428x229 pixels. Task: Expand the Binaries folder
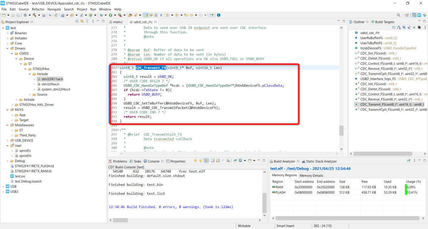click(7, 33)
